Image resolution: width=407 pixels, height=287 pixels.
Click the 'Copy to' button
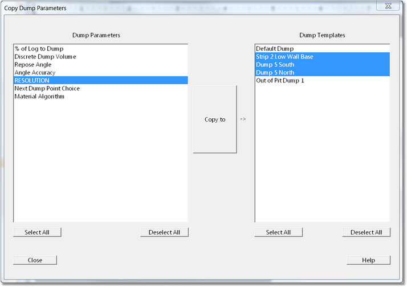tap(215, 119)
